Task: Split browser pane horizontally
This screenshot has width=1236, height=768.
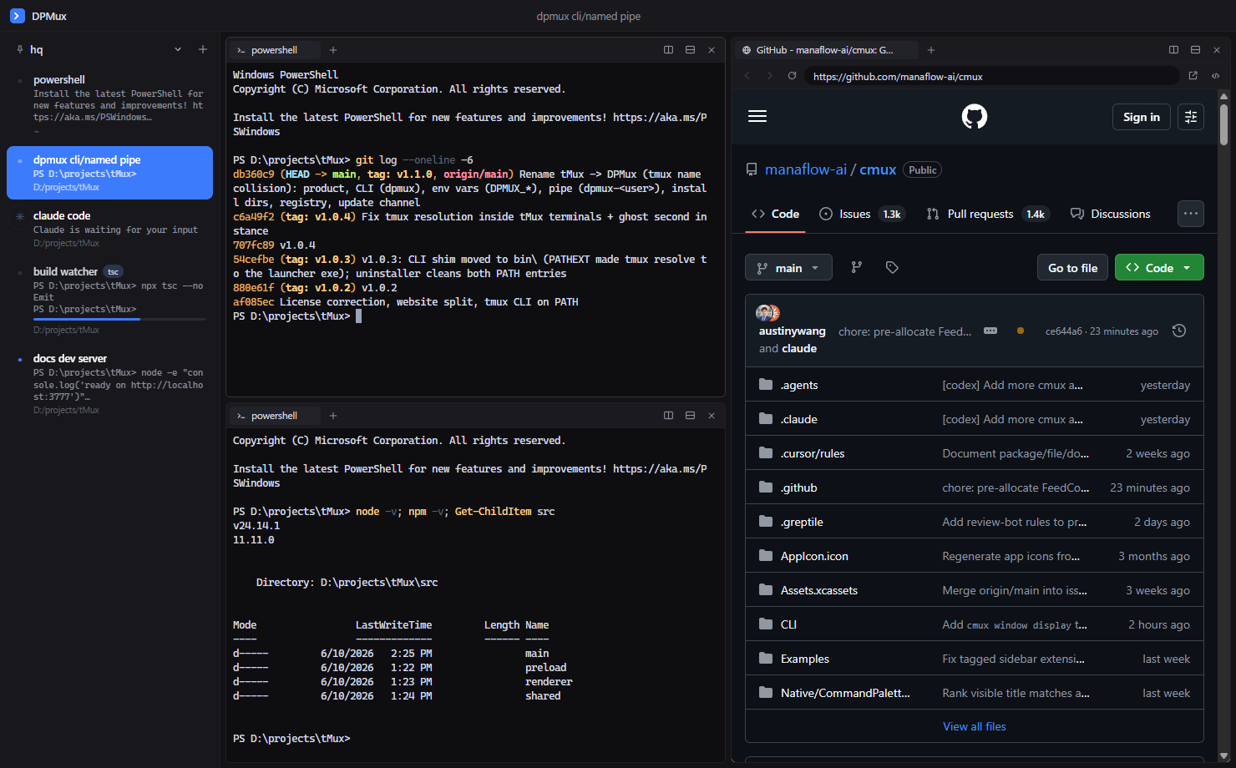Action: coord(1195,50)
